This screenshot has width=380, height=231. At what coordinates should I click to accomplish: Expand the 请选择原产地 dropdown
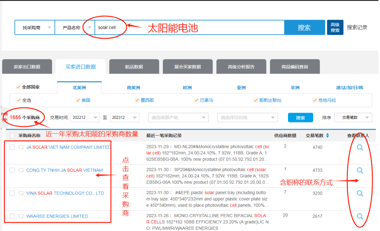[178, 118]
